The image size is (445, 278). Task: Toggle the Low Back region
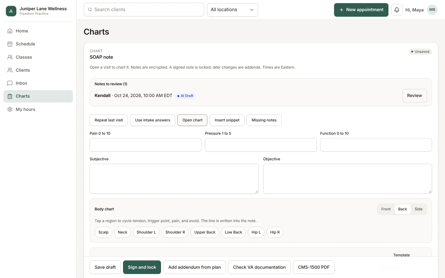234,232
